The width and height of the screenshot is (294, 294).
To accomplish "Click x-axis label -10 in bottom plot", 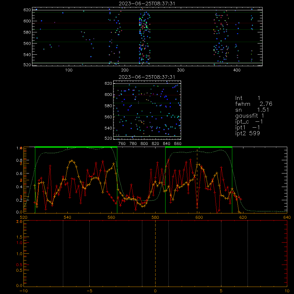I will coord(24,291).
